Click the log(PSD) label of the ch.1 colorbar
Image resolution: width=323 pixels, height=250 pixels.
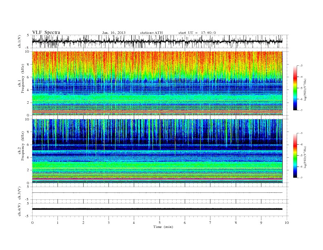(305, 90)
